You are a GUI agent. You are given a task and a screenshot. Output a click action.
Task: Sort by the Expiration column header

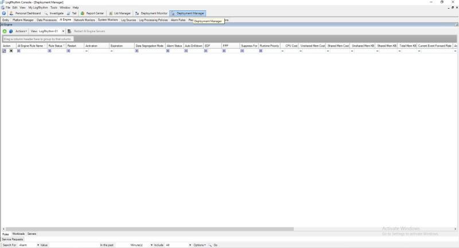tap(122, 46)
